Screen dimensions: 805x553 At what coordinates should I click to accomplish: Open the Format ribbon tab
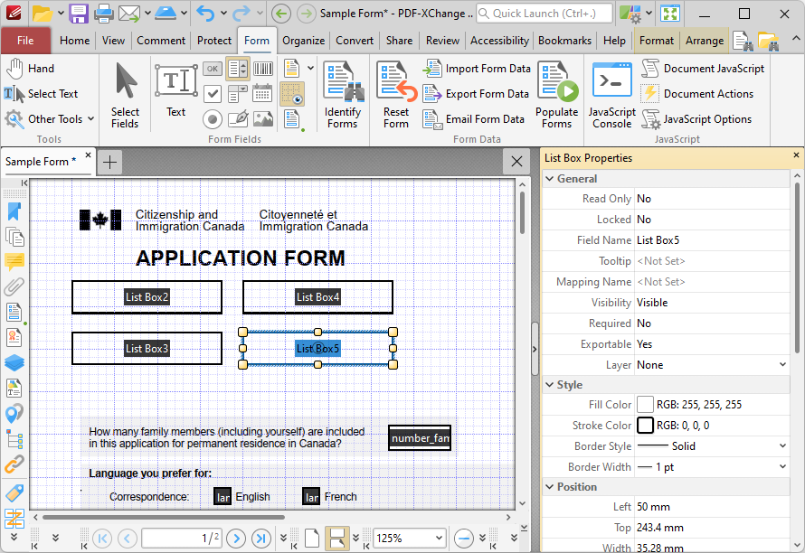[x=657, y=41]
